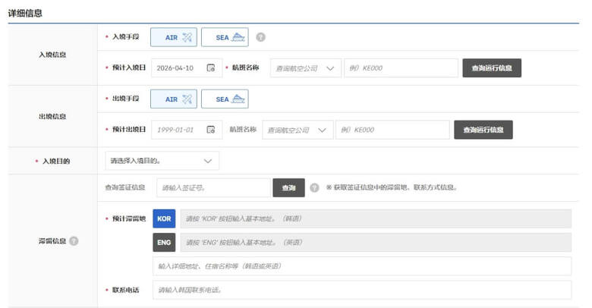Screen dimensions: 592x308
Task: Select AIR as 入境手段
Action: [x=173, y=36]
